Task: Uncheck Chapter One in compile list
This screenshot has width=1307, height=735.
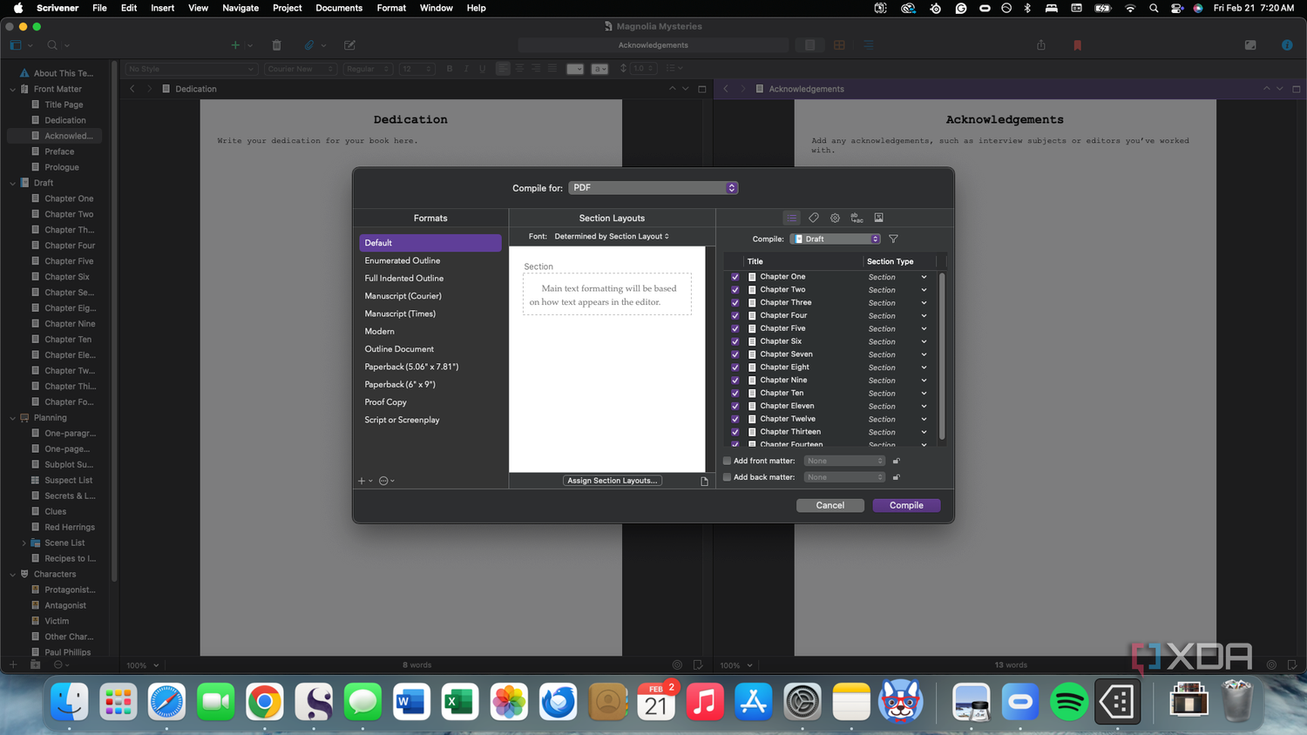Action: coord(735,277)
